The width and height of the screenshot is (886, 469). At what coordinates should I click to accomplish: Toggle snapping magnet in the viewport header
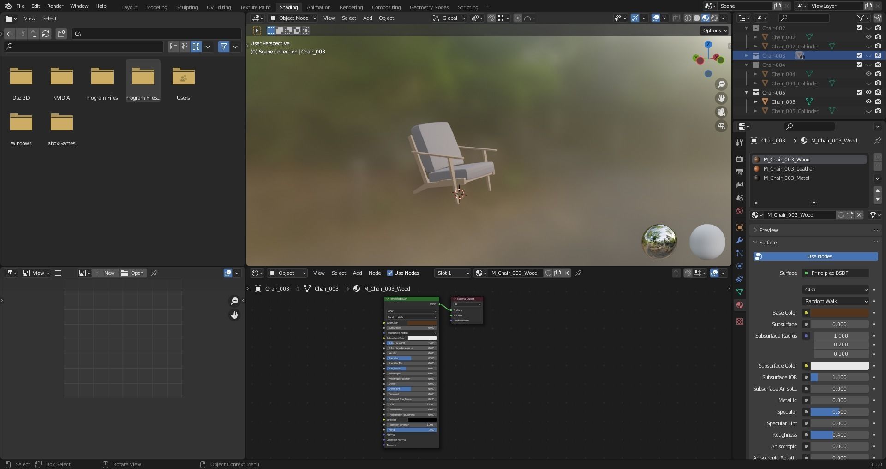(x=491, y=18)
